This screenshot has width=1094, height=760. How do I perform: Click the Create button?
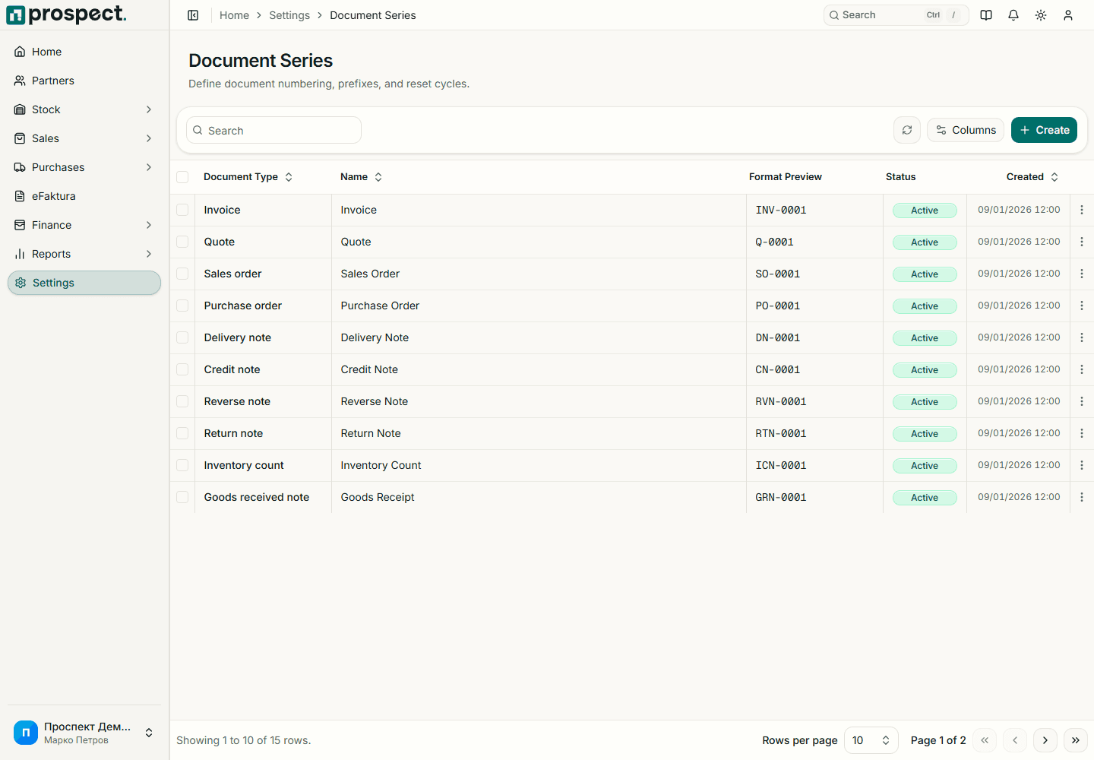tap(1044, 130)
